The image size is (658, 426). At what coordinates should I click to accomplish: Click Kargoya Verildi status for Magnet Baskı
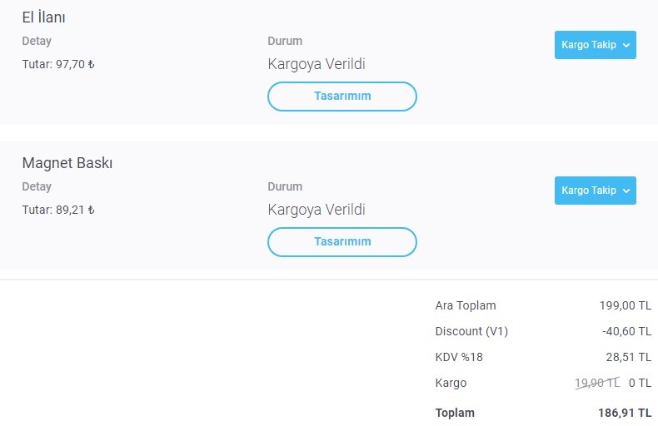click(317, 210)
